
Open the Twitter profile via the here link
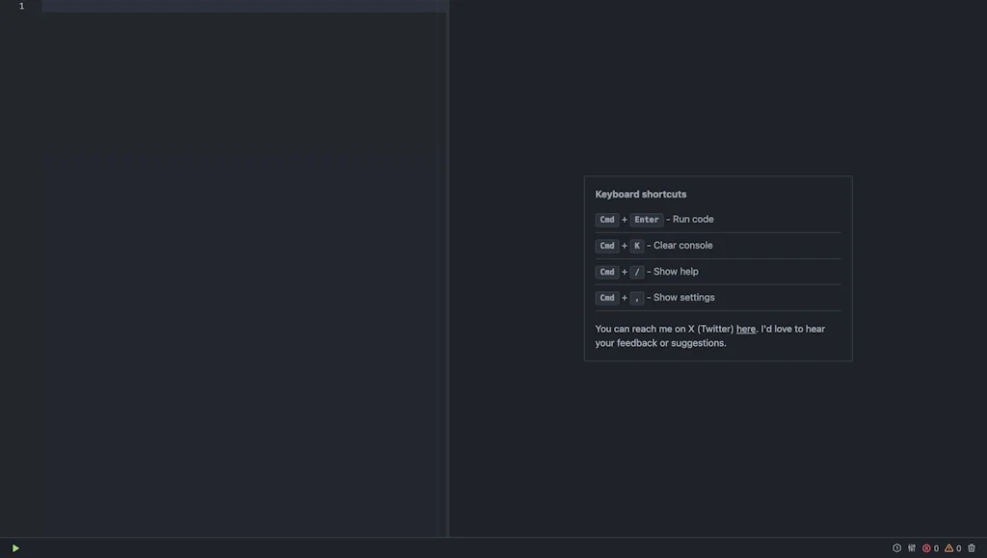745,329
